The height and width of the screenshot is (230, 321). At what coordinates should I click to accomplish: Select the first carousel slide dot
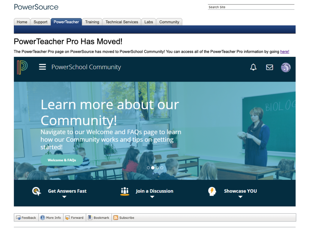(x=148, y=168)
